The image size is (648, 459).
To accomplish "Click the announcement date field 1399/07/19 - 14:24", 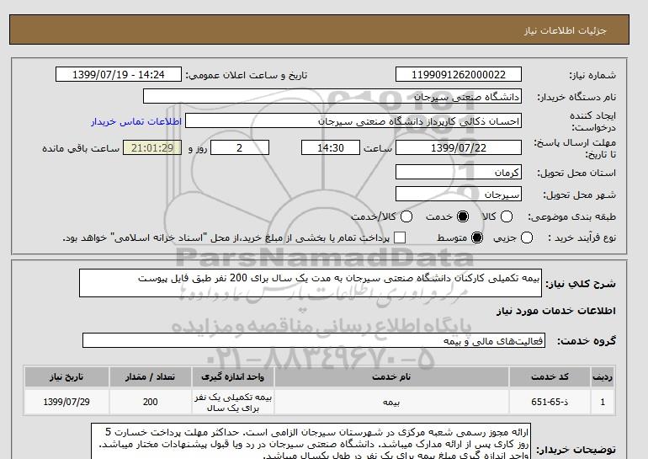I will pyautogui.click(x=118, y=74).
